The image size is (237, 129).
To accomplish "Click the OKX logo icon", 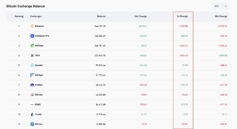I will click(32, 56).
